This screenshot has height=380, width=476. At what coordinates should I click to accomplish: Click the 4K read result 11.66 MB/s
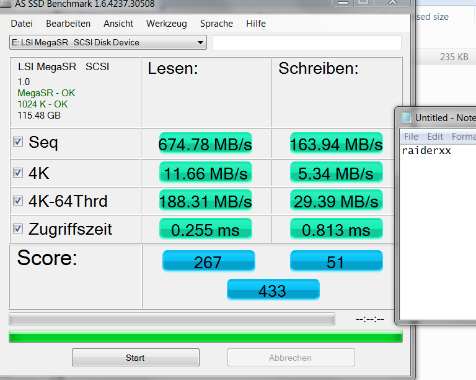click(x=206, y=173)
